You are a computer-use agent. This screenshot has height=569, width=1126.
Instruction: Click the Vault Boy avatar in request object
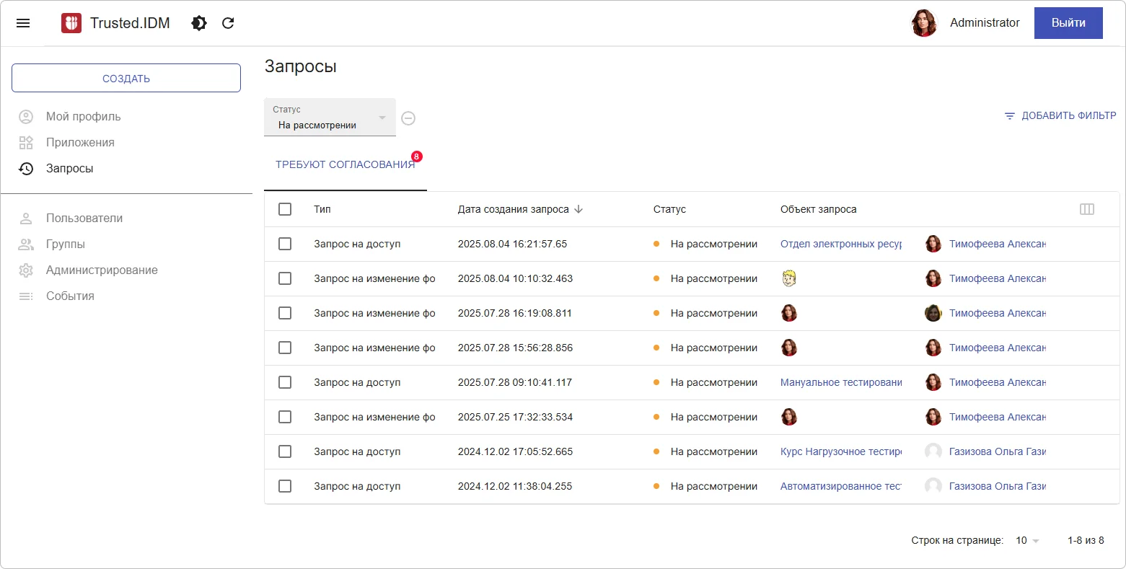click(789, 278)
